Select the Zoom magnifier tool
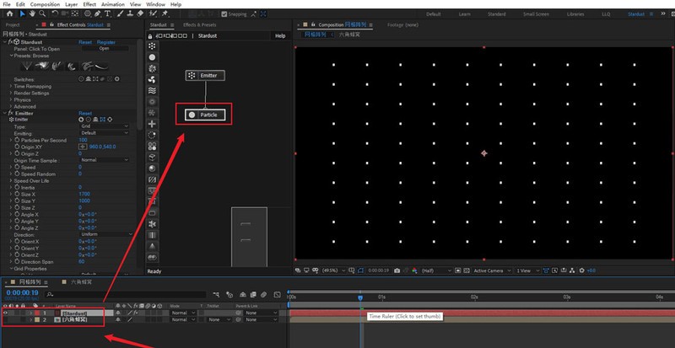Viewport: 675px width, 348px height. [x=42, y=14]
